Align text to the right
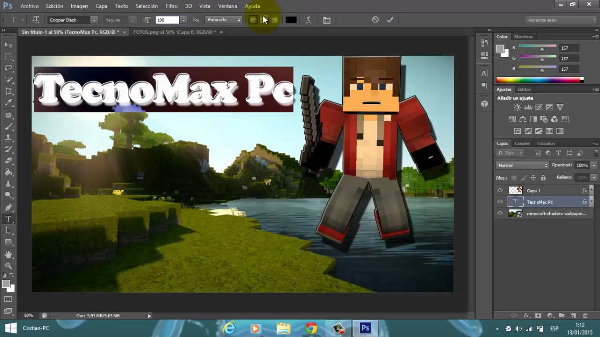The width and height of the screenshot is (600, 337). [x=274, y=20]
